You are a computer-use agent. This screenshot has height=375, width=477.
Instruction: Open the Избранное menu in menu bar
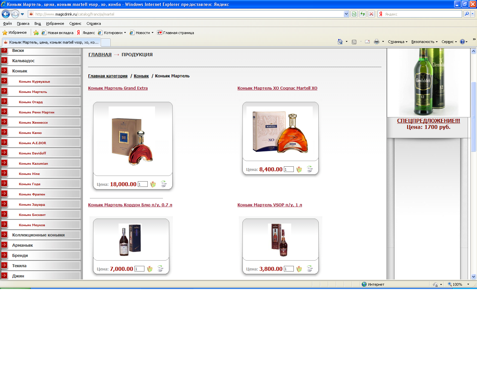coord(55,23)
